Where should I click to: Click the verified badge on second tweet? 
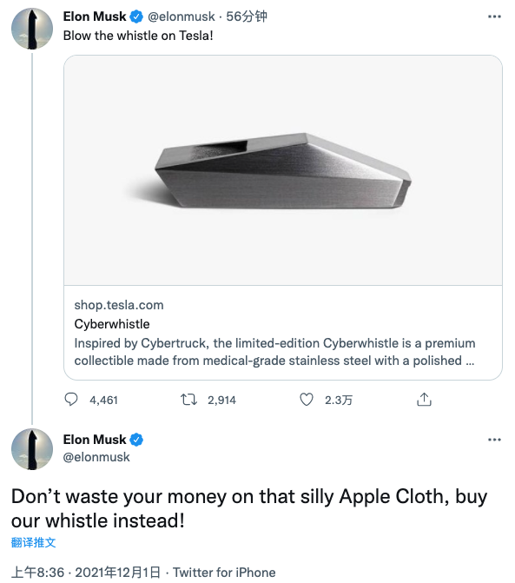point(136,440)
